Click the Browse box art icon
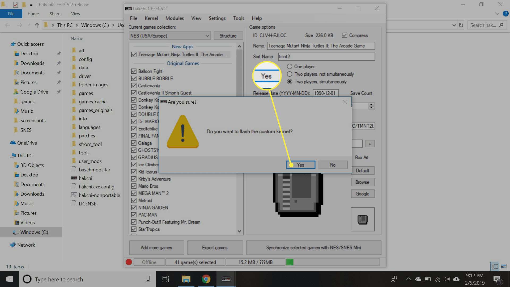510x287 pixels. tap(362, 182)
